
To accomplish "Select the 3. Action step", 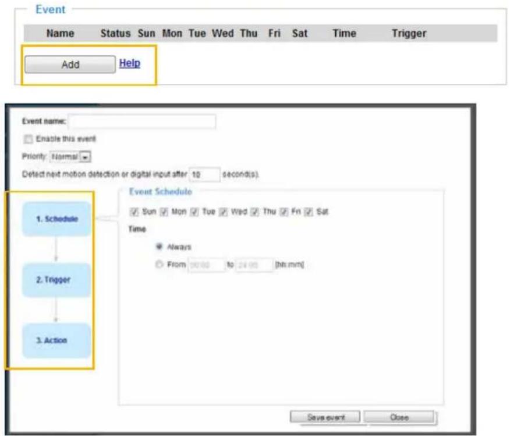I will tap(56, 340).
